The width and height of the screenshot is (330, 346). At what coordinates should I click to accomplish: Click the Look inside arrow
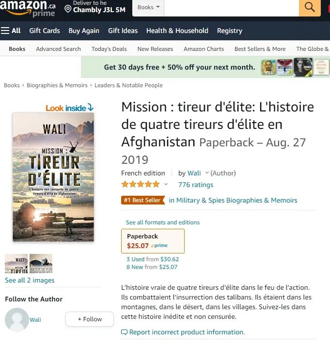point(91,108)
